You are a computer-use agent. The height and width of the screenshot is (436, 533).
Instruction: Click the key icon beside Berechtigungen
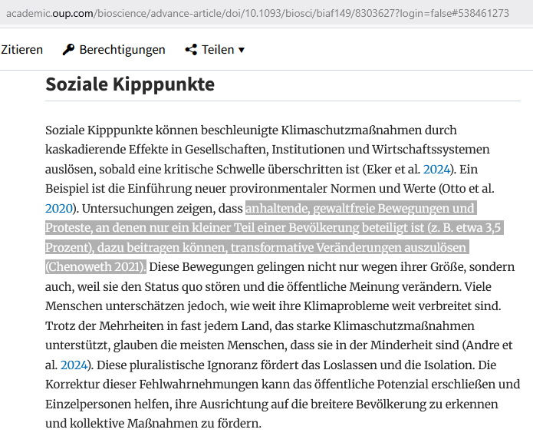click(x=68, y=50)
